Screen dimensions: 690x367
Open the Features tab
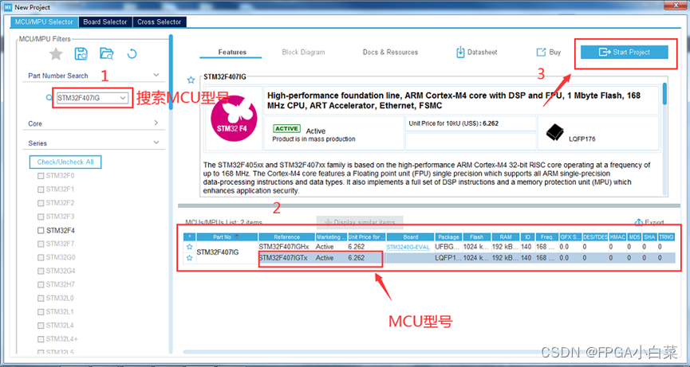tap(232, 52)
